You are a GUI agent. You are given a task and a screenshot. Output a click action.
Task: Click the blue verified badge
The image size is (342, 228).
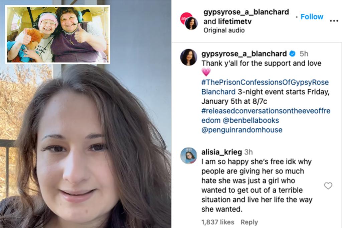coord(292,53)
